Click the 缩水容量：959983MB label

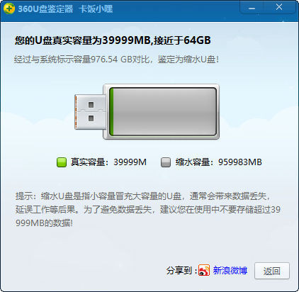219,162
